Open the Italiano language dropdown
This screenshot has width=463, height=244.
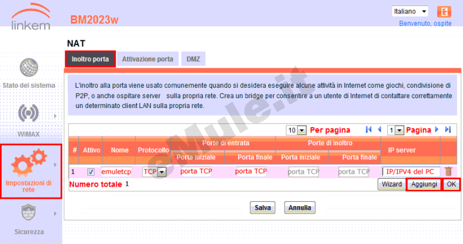tap(410, 12)
